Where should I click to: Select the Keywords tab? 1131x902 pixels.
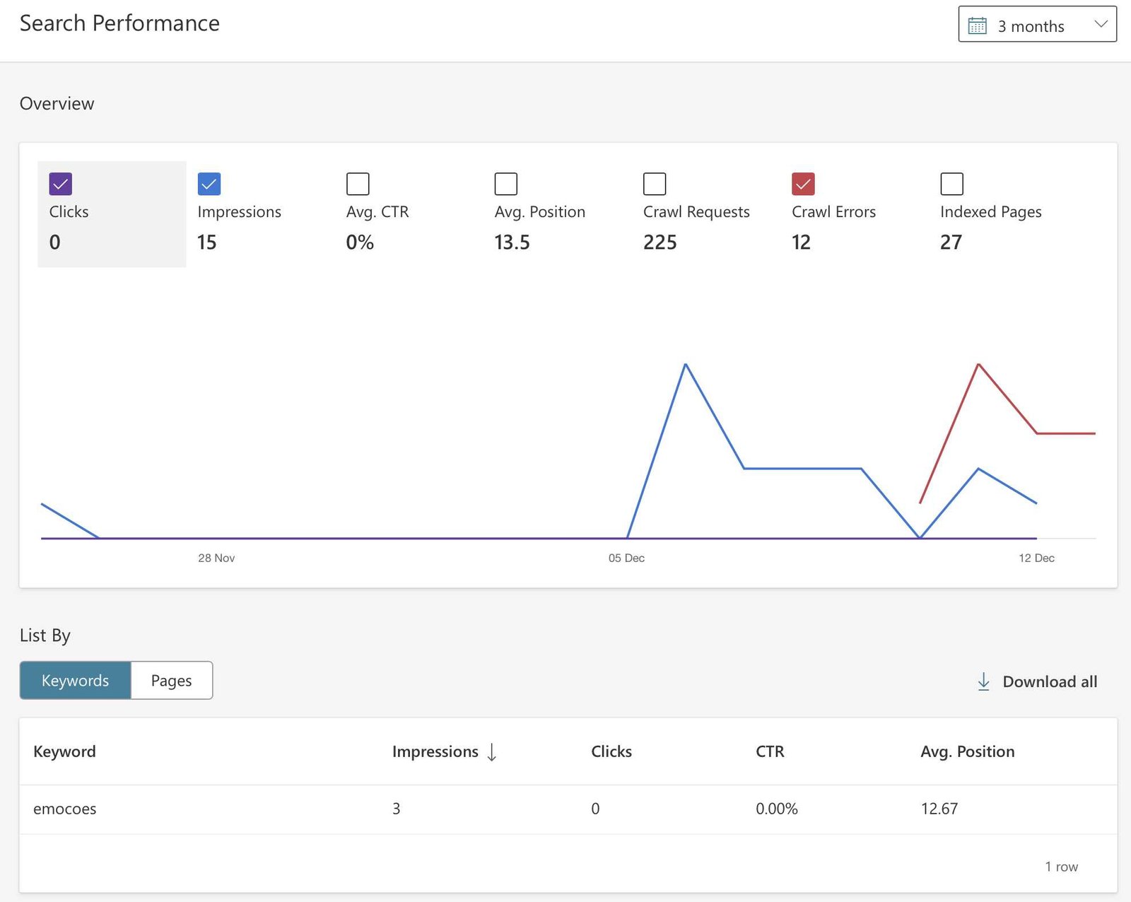click(75, 681)
